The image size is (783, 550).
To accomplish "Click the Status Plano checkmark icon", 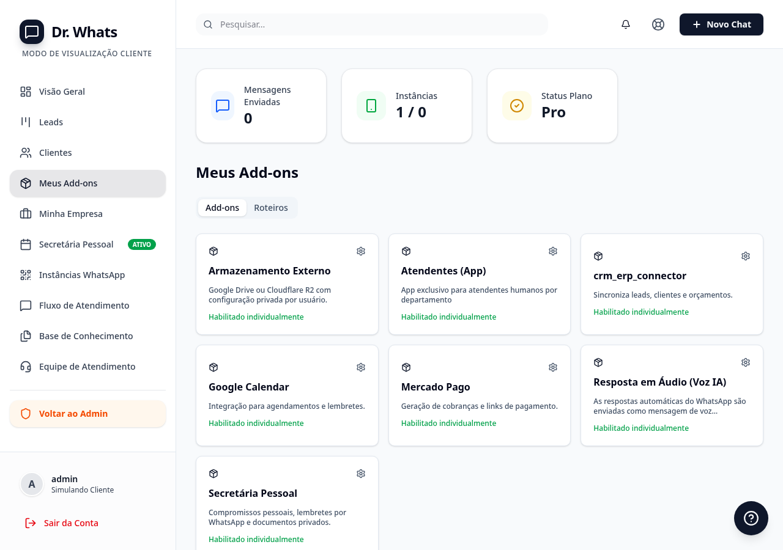I will (517, 106).
